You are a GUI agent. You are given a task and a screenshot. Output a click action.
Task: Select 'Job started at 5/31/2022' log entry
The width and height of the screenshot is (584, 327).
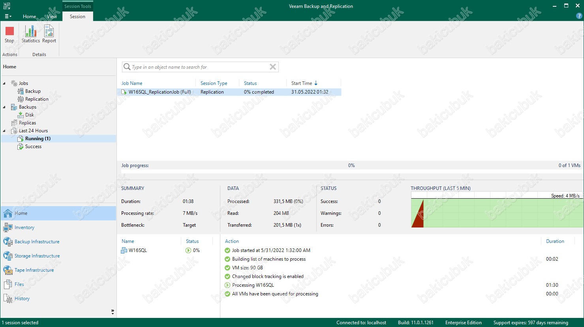271,250
